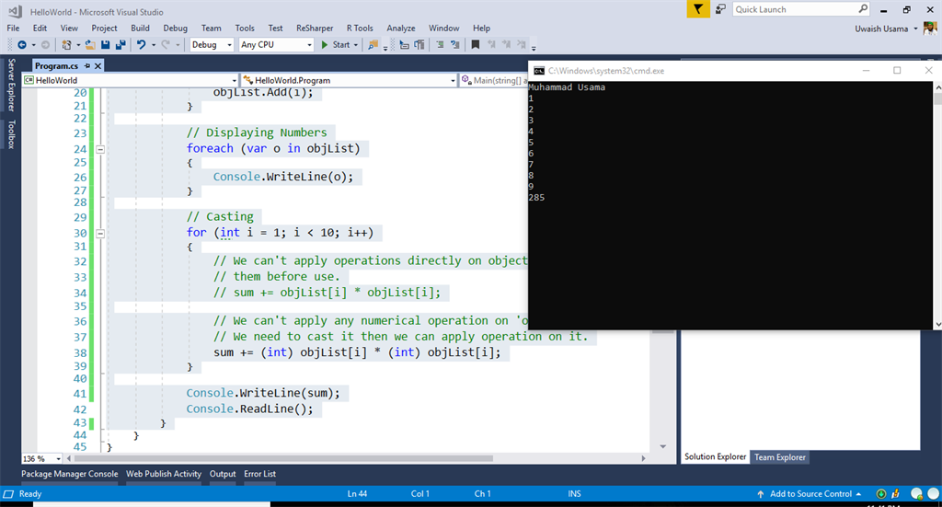
Task: Click the yellow notifications flag icon
Action: point(699,9)
